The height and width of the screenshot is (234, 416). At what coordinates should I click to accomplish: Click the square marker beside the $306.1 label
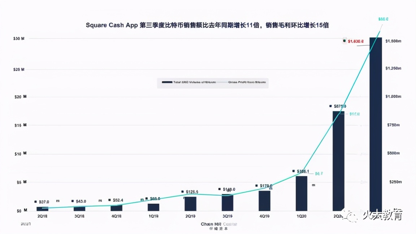tap(294, 171)
